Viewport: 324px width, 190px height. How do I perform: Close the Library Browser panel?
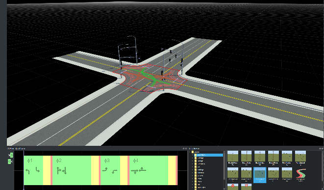(323, 149)
